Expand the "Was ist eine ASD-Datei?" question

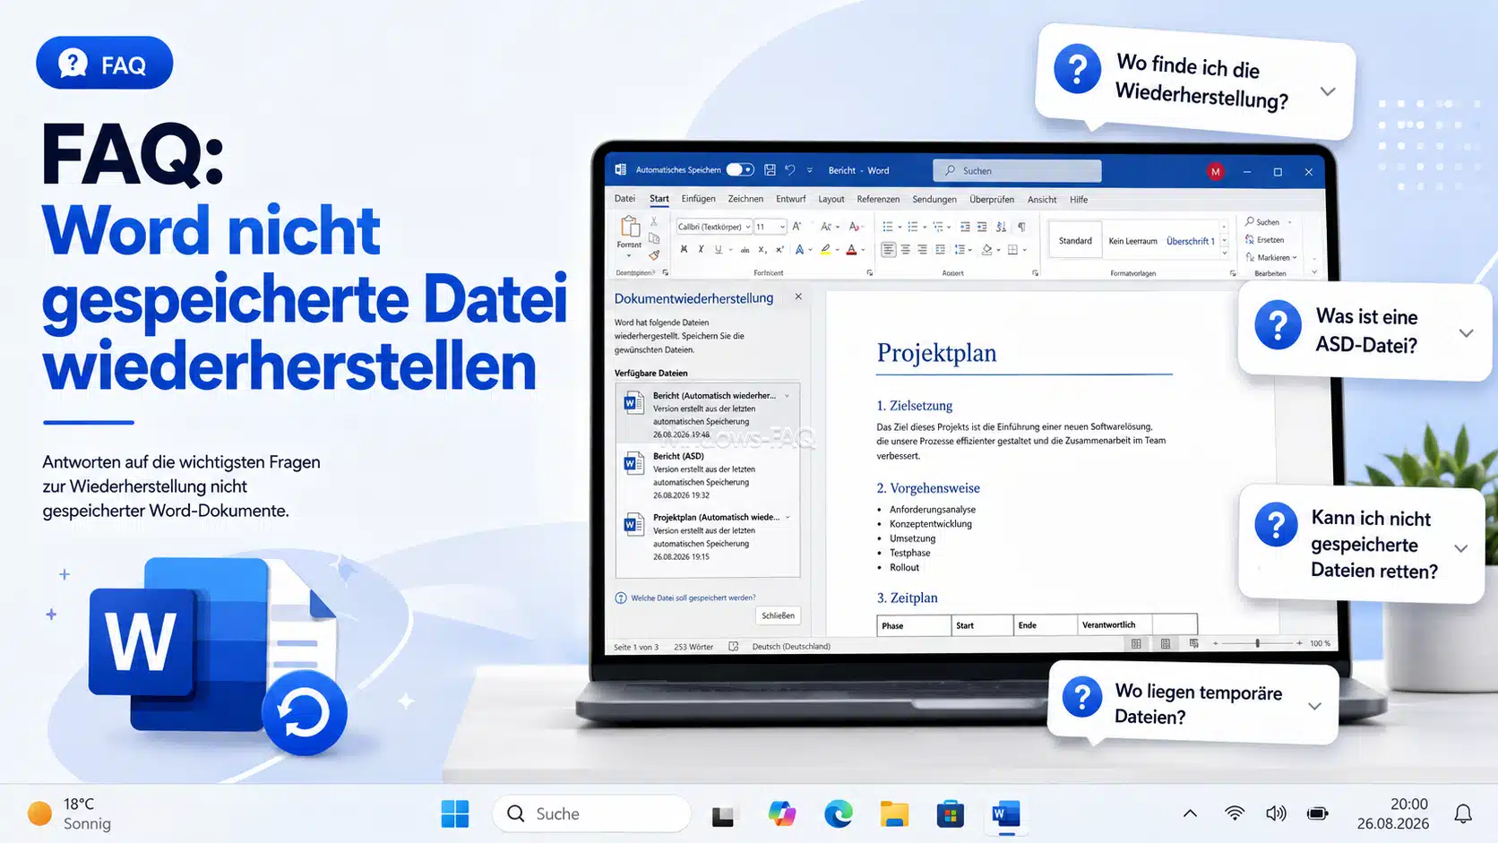pos(1466,332)
